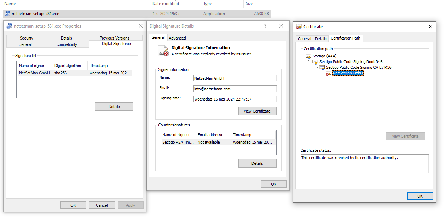Click Cancel in the Properties dialog

102,205
